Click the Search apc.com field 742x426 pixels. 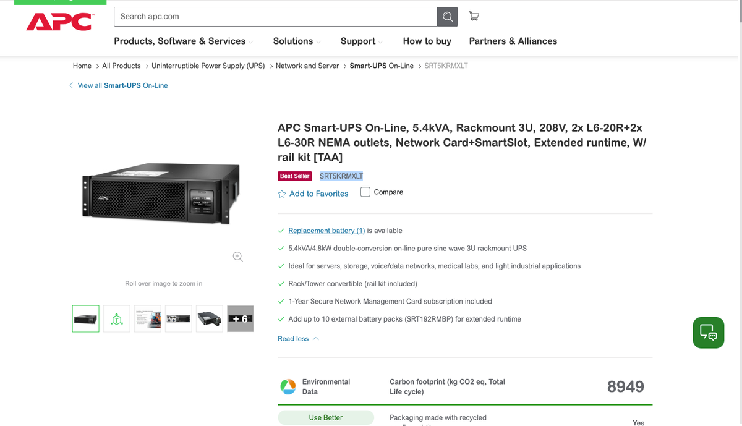tap(275, 17)
